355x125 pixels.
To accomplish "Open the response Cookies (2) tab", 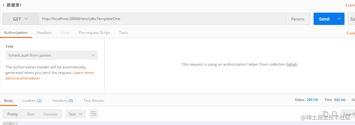I will click(x=32, y=101).
